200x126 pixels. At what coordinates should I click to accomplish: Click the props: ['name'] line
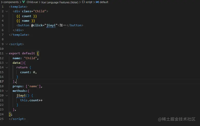tap(28, 86)
